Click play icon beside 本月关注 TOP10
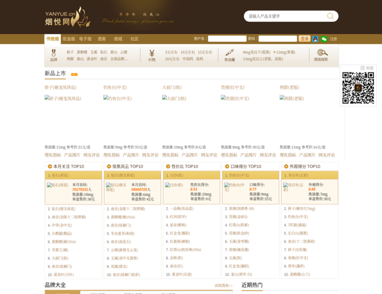 click(50, 166)
